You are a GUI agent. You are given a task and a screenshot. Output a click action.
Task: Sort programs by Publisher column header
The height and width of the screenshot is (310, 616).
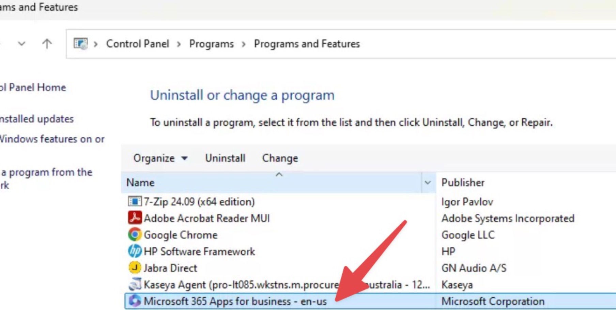pos(526,183)
